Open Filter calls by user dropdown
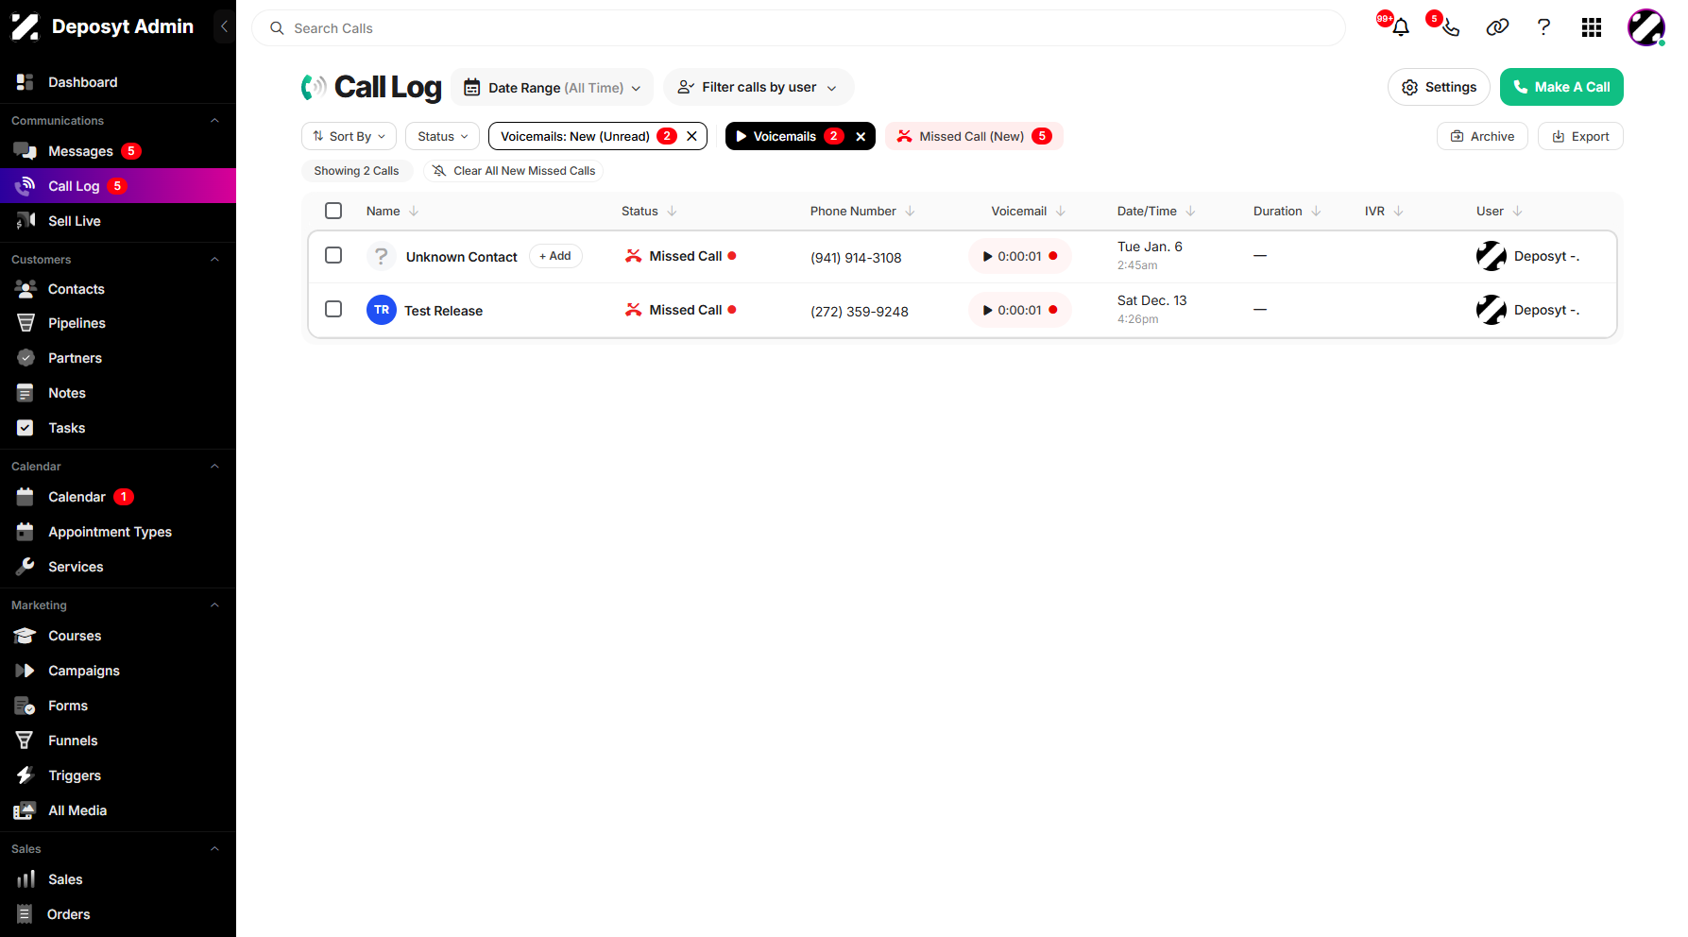1688x937 pixels. [x=759, y=87]
